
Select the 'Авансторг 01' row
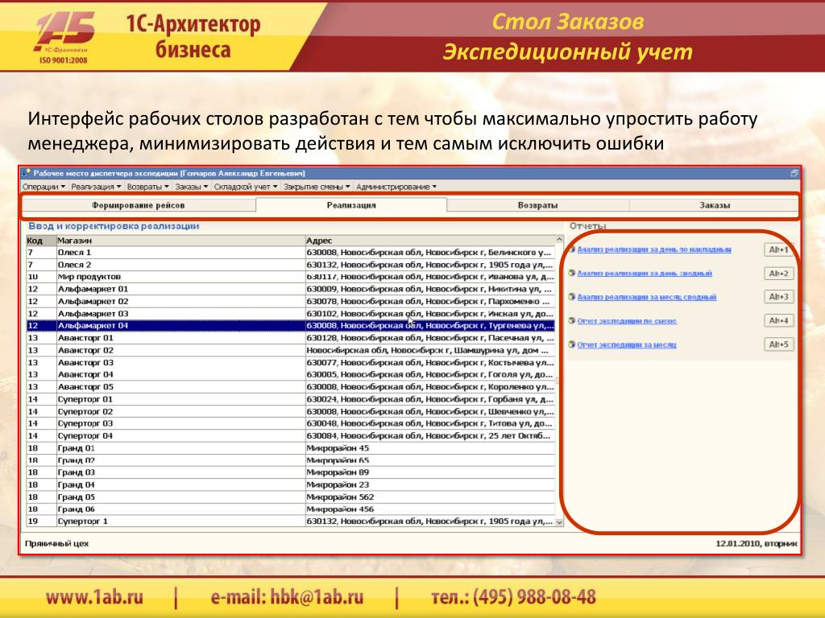(x=290, y=338)
